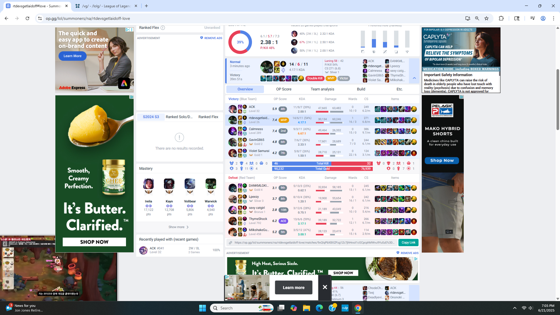Show hidden system tray icons
The width and height of the screenshot is (560, 315).
(x=515, y=308)
